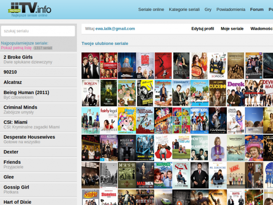This screenshot has width=273, height=205.
Task: Open the Derek poster
Action: (236, 93)
